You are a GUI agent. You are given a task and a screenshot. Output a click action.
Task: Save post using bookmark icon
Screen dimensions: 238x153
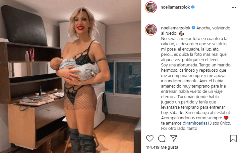pos(233,138)
